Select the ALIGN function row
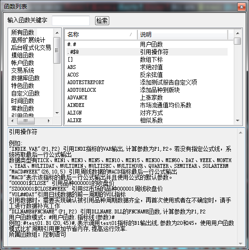 147,113
